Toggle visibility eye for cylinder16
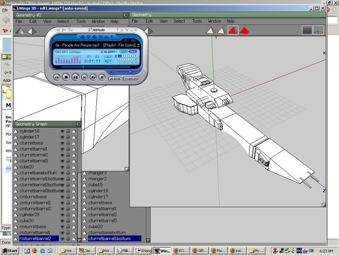Viewport: 339px width, 255px height. coord(62,131)
